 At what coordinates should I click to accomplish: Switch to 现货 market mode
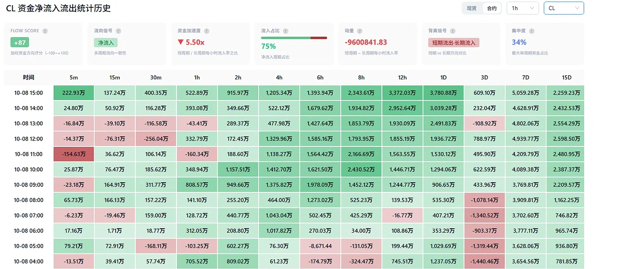472,8
